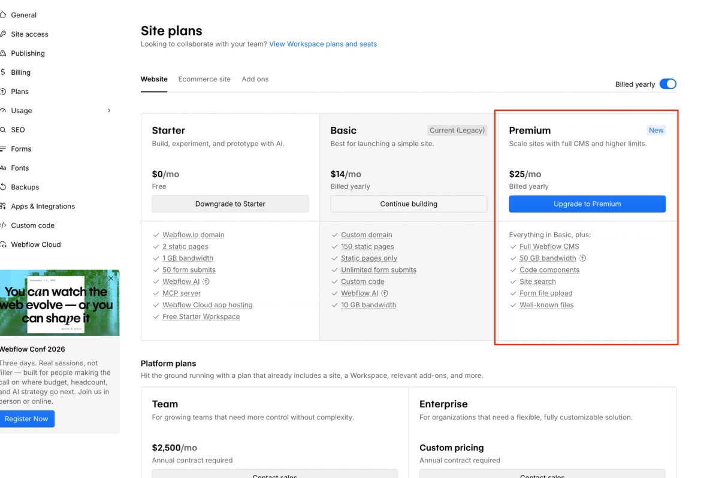719x478 pixels.
Task: Click the Static pages only feature
Action: pyautogui.click(x=369, y=258)
